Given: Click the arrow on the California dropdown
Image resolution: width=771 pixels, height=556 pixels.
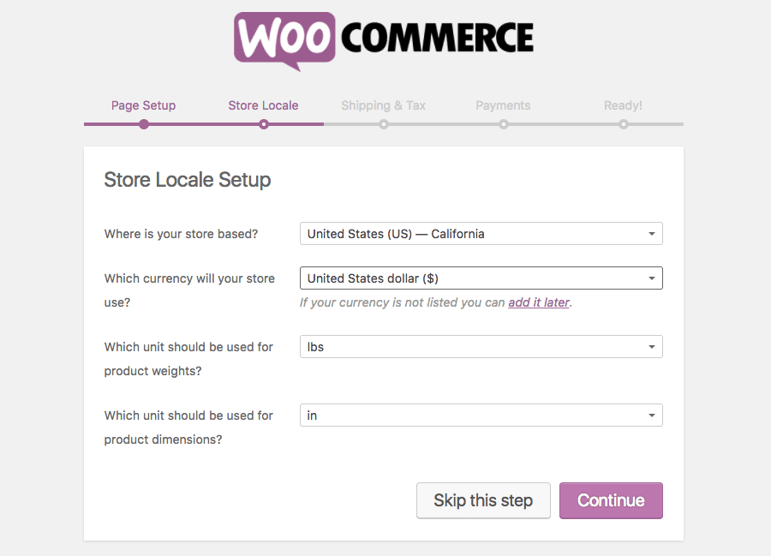Looking at the screenshot, I should click(652, 234).
